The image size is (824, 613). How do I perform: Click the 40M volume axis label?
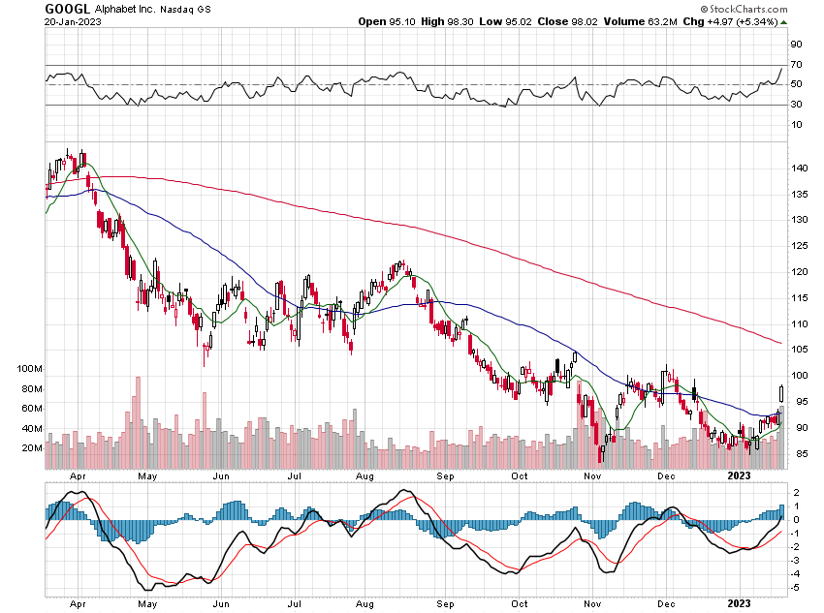(x=32, y=428)
